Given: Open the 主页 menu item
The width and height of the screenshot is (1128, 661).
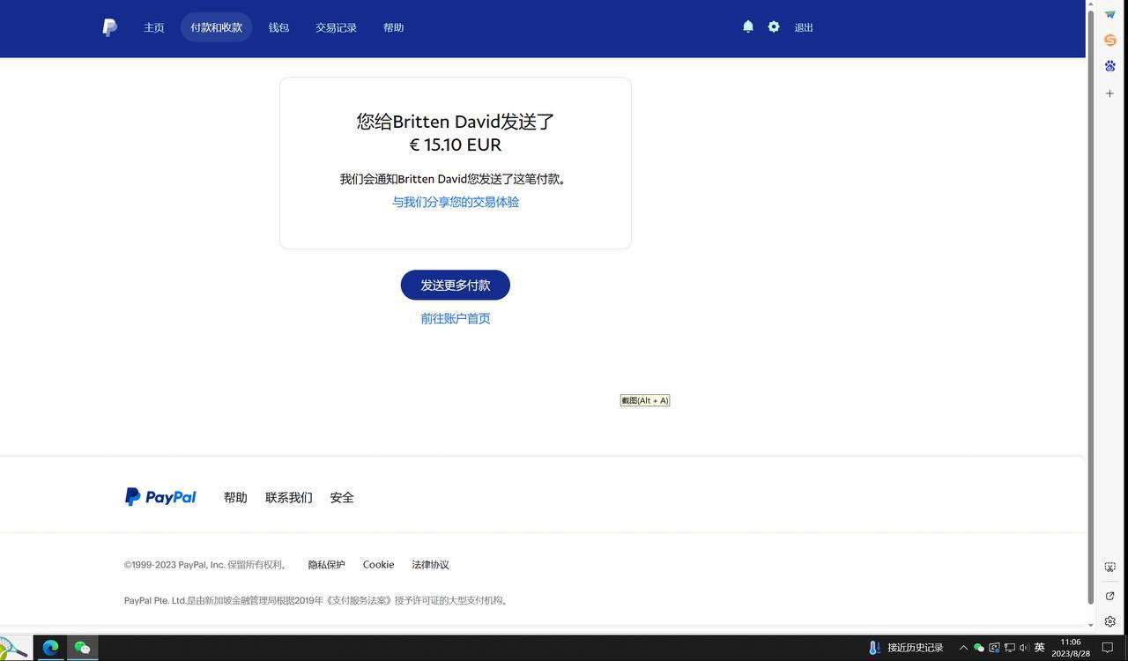Looking at the screenshot, I should point(154,27).
